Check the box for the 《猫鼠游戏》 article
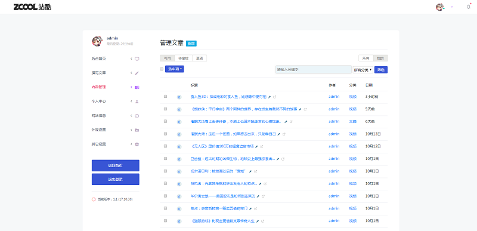The width and height of the screenshot is (477, 231). pyautogui.click(x=166, y=221)
